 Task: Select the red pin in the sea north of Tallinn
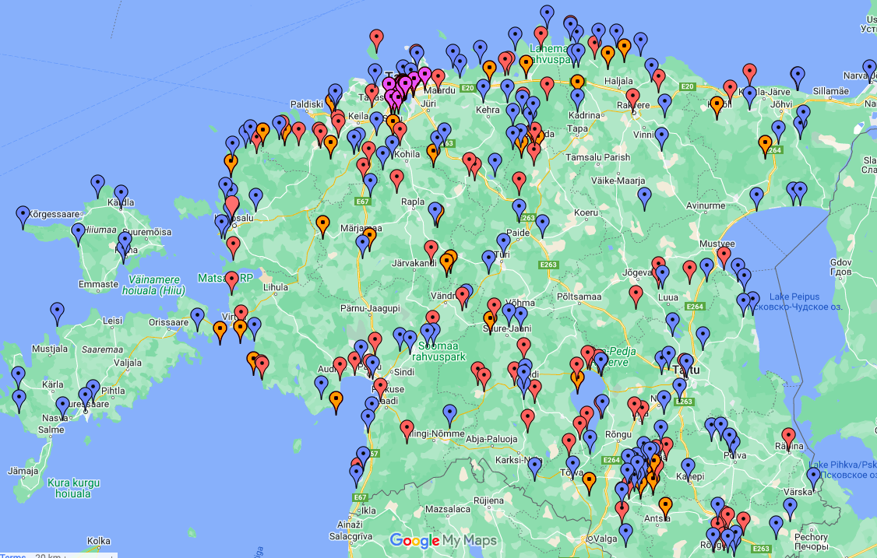pyautogui.click(x=376, y=39)
